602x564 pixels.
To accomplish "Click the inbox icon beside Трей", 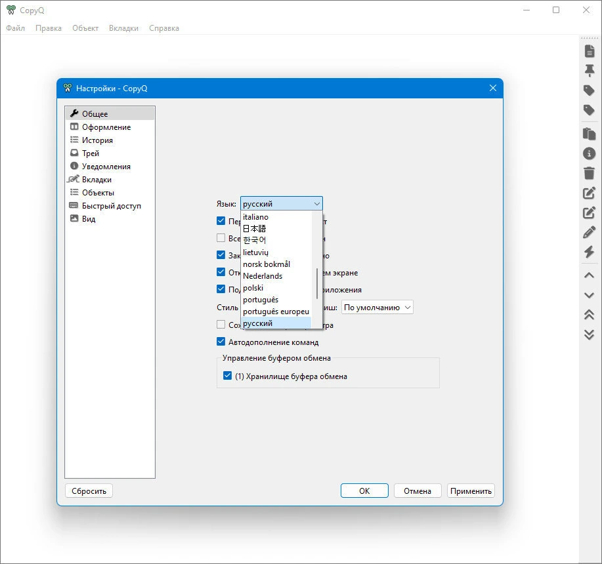I will 74,153.
